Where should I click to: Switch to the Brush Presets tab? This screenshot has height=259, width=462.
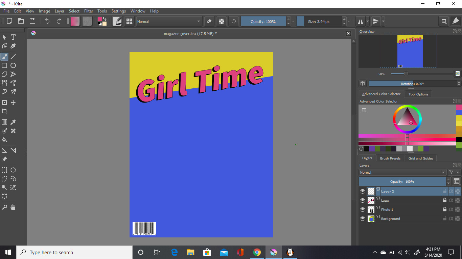tap(390, 158)
